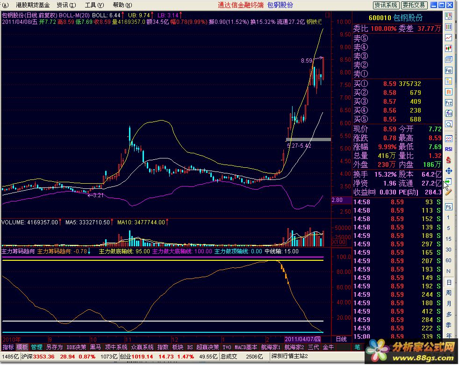This screenshot has width=459, height=365.
Task: Click the small box icon at chart top-right
Action: 328,14
